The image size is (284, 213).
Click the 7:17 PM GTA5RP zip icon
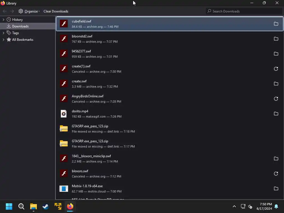point(64,144)
